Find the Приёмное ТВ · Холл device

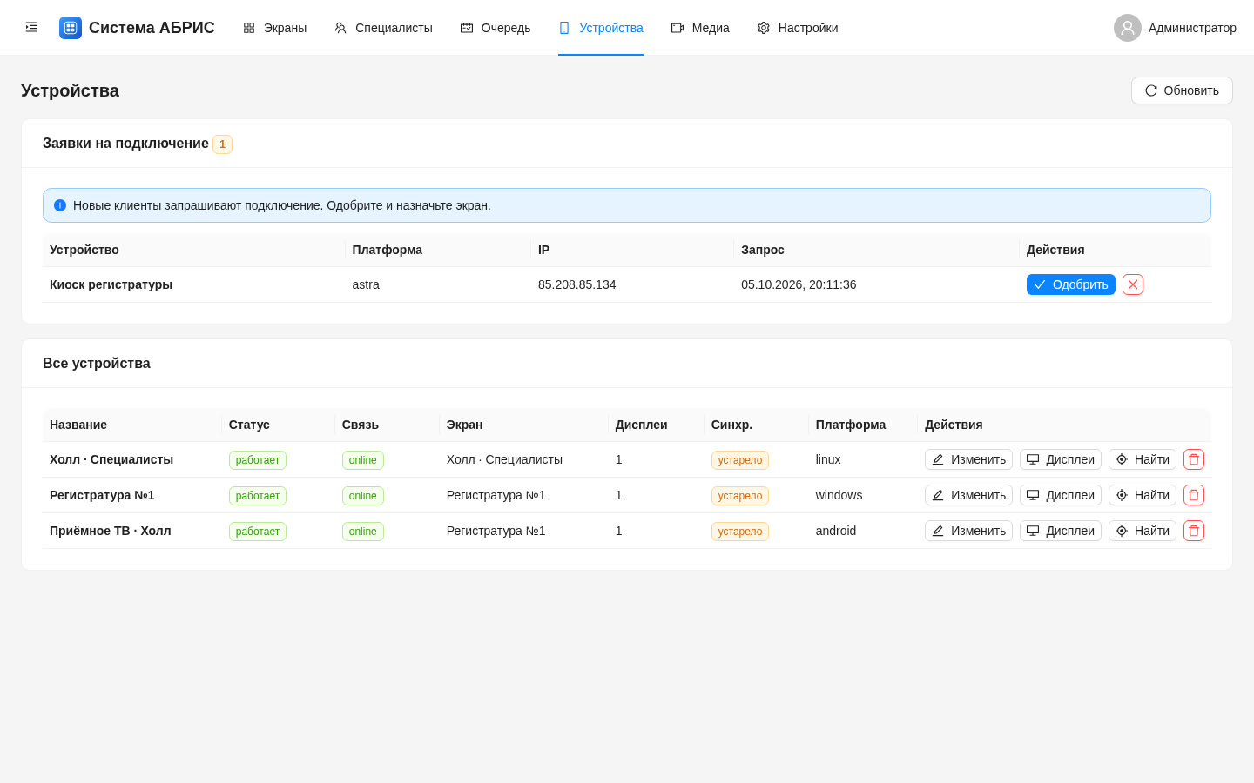tap(1143, 531)
